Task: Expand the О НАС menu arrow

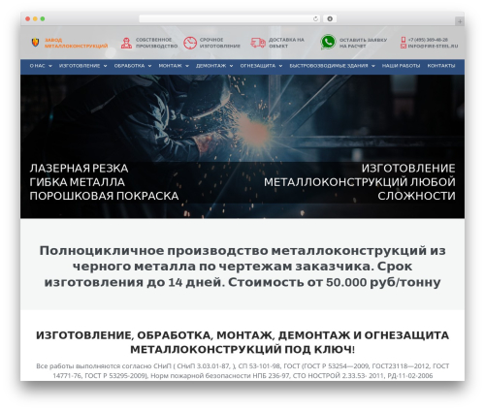Action: (x=50, y=66)
